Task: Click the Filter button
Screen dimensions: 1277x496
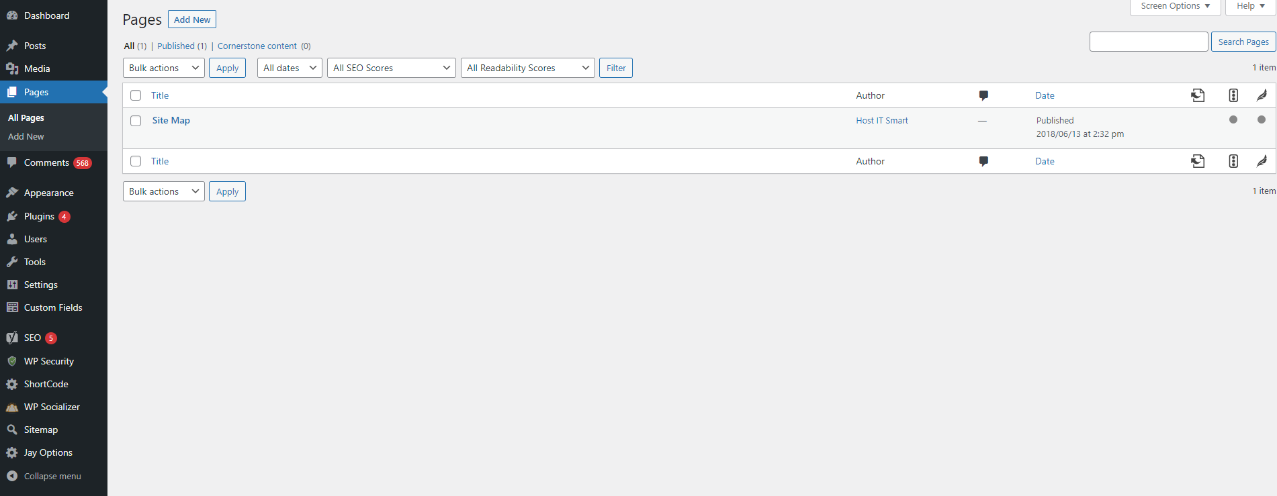Action: [616, 68]
